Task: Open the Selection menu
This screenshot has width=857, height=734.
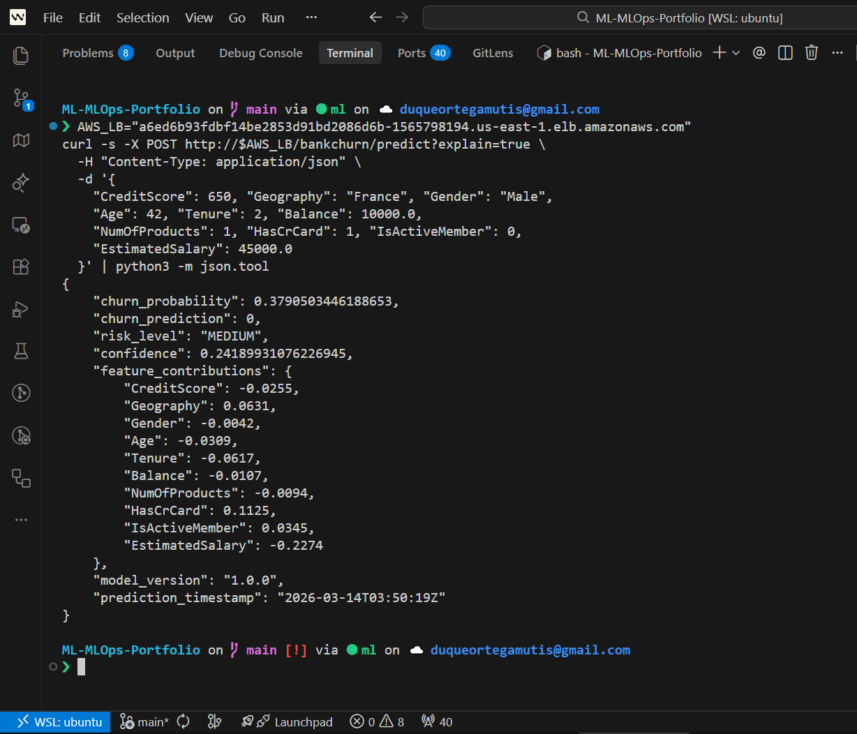Action: click(x=142, y=17)
